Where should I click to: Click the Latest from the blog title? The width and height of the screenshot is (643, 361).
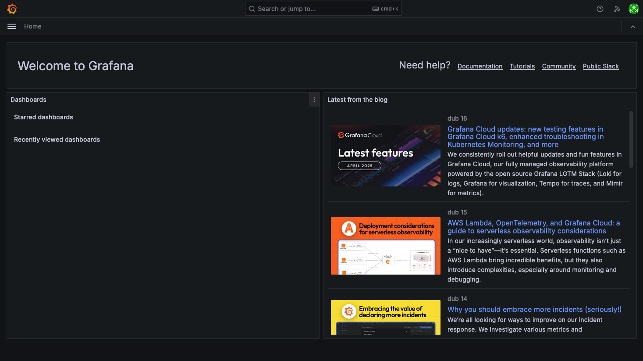click(357, 100)
